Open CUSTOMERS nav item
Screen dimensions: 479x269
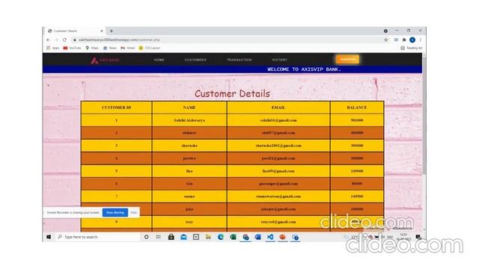click(x=195, y=60)
